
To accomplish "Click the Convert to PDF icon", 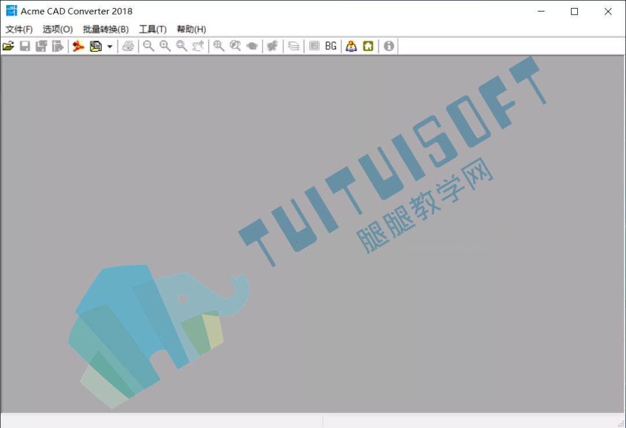I will [78, 46].
